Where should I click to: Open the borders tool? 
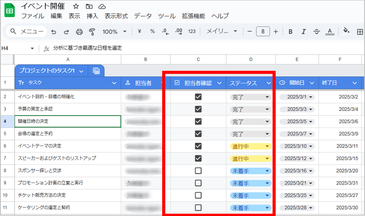click(360, 32)
